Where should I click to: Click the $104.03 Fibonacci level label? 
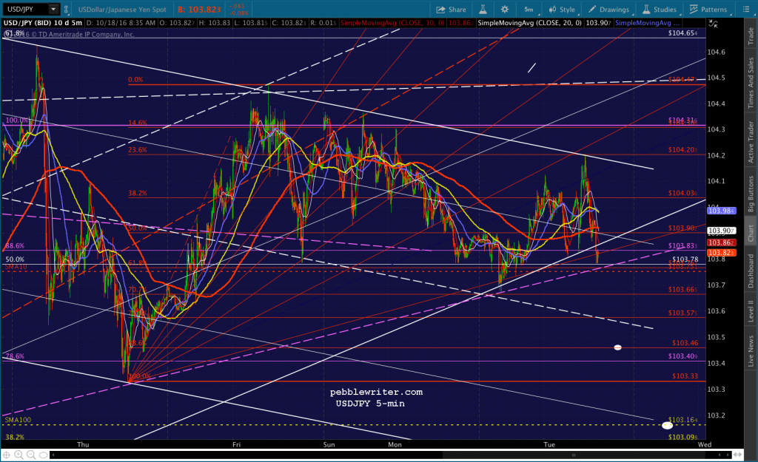pos(682,193)
